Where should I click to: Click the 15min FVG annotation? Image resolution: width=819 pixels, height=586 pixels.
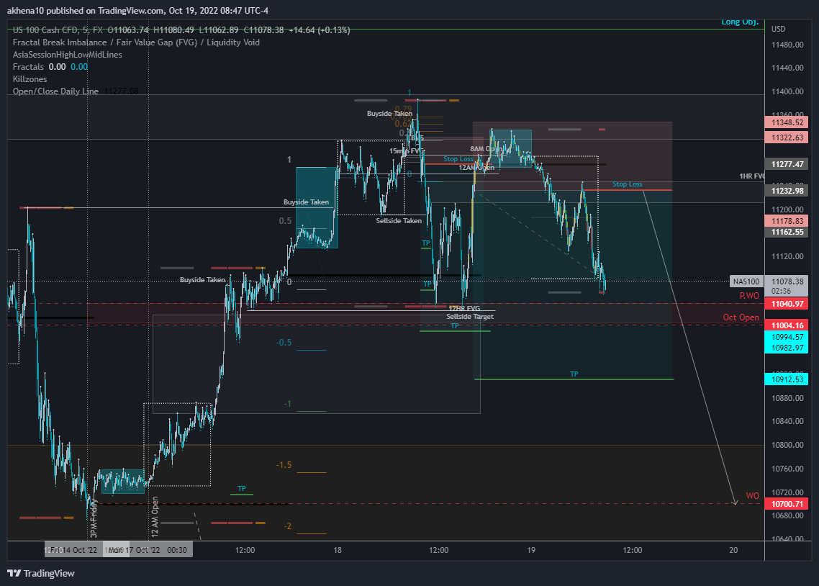[x=407, y=151]
